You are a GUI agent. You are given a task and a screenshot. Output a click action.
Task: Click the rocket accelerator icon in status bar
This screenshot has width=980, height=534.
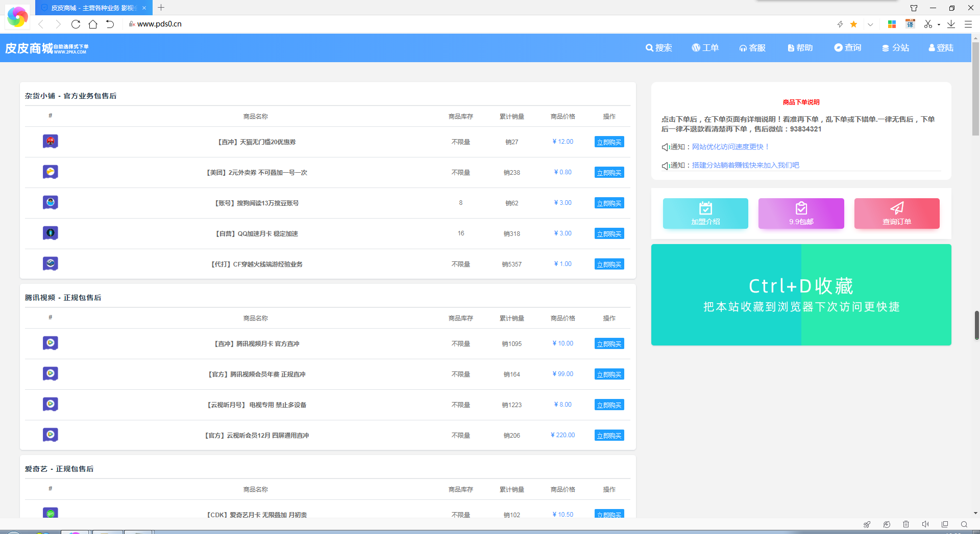point(867,524)
